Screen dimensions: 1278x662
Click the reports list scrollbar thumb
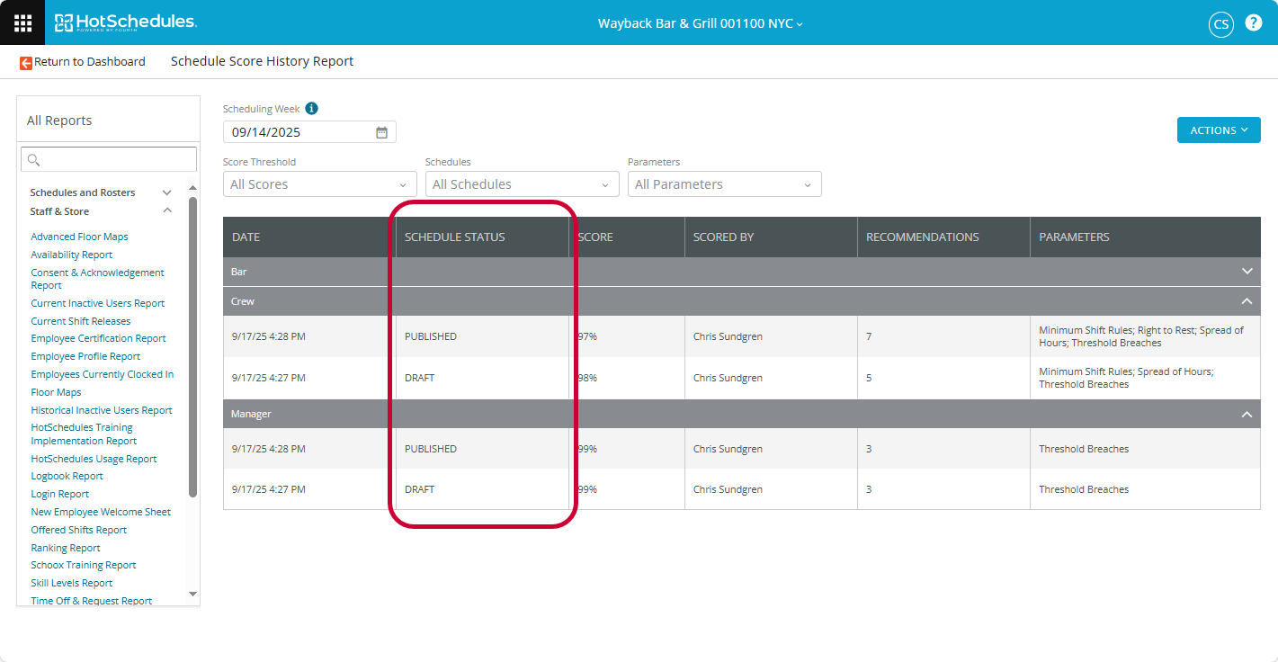192,346
